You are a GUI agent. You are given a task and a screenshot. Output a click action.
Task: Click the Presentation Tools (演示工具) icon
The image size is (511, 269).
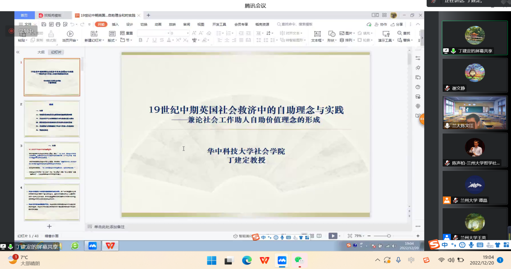click(x=386, y=34)
